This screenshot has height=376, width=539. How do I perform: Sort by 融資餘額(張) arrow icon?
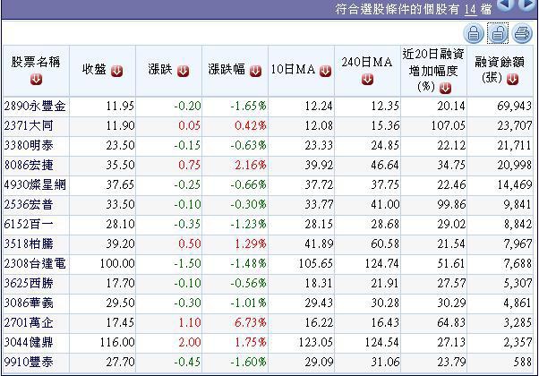click(512, 80)
